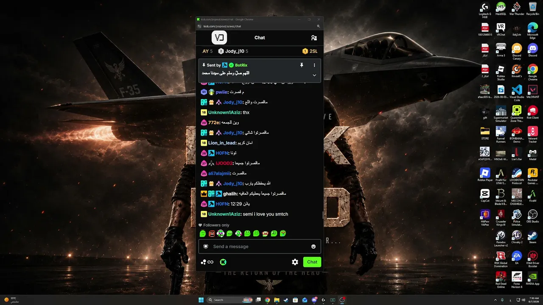Open File Explorer from the taskbar
The image size is (543, 305).
(x=277, y=300)
